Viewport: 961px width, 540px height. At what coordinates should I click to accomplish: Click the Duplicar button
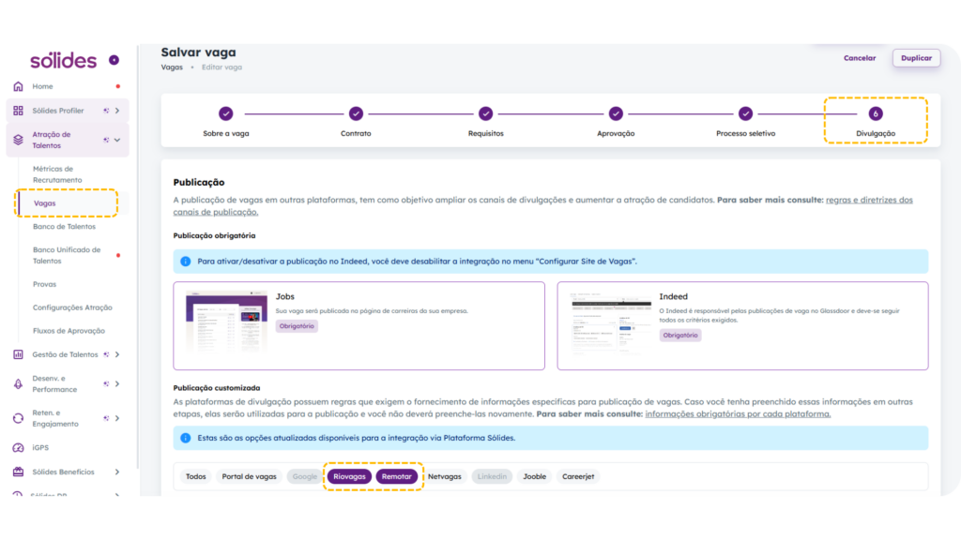pos(915,58)
